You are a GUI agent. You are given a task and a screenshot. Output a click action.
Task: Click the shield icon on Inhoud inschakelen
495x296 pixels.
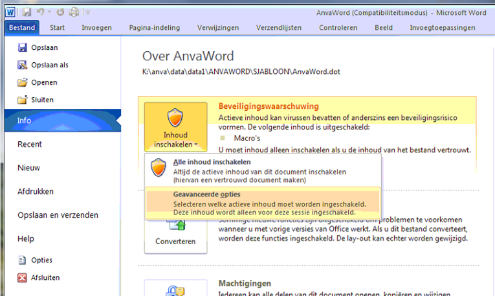point(175,117)
